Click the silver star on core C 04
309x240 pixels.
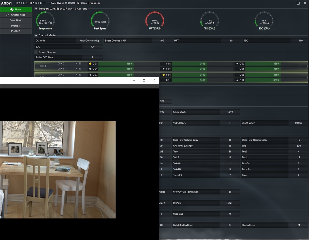(90, 69)
